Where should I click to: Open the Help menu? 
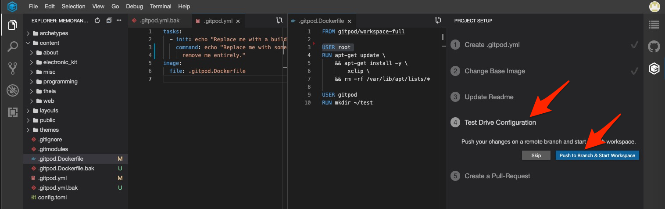pyautogui.click(x=184, y=7)
